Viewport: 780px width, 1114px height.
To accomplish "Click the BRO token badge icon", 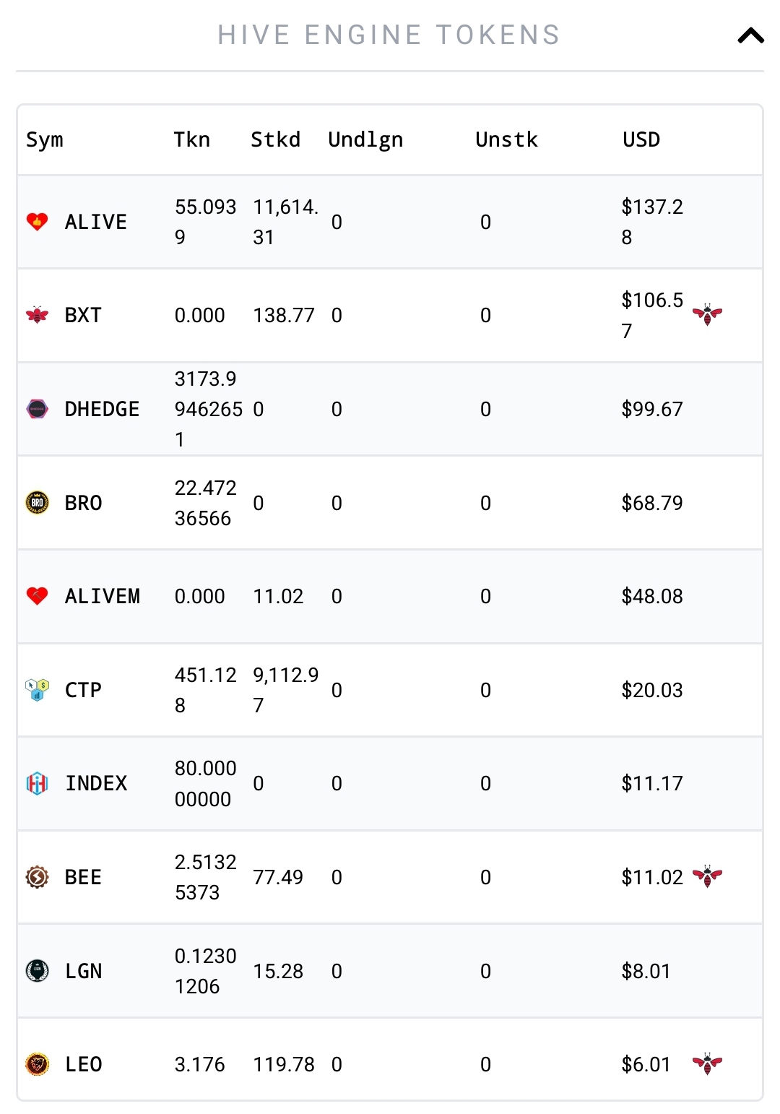I will pyautogui.click(x=37, y=503).
